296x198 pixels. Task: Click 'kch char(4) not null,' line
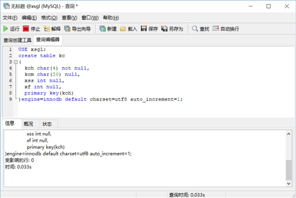(x=57, y=68)
